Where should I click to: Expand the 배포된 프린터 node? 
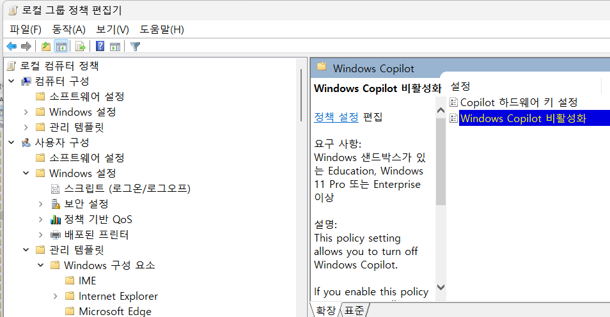pos(41,235)
